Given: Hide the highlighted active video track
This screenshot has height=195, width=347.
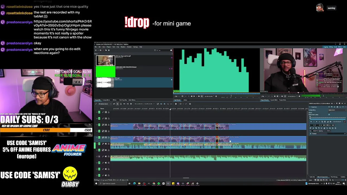Looking at the screenshot, I should [106, 137].
